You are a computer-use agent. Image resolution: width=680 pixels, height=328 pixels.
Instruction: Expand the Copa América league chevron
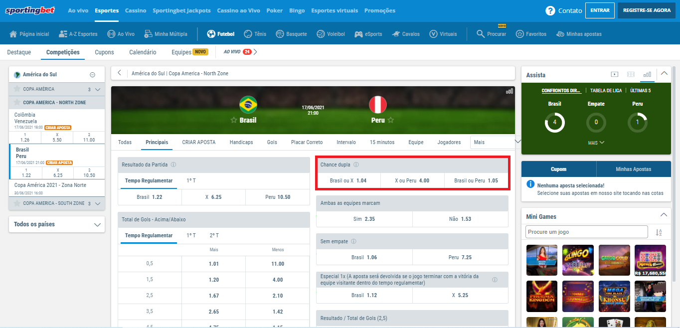(98, 90)
